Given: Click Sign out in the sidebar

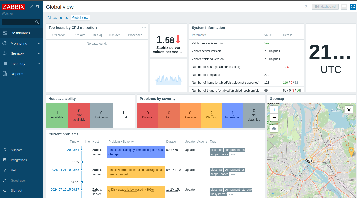Looking at the screenshot, I should [16, 191].
